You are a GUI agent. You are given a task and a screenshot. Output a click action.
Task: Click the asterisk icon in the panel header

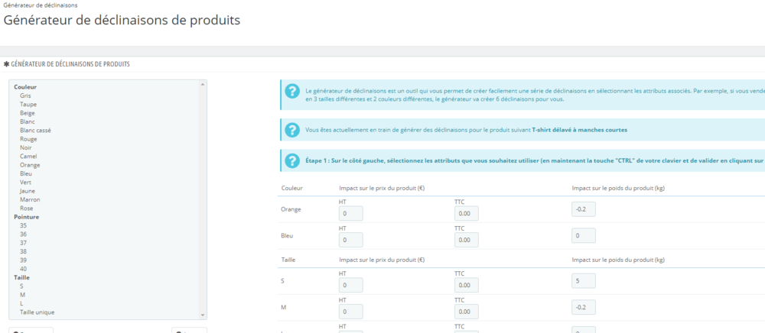click(6, 64)
